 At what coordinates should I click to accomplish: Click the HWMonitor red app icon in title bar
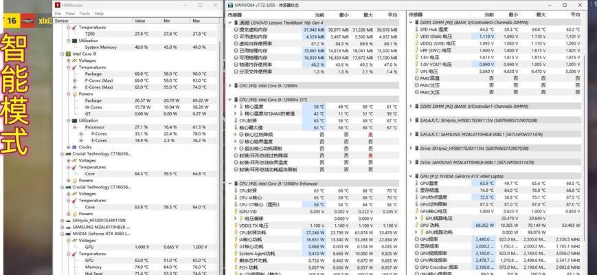pos(58,5)
